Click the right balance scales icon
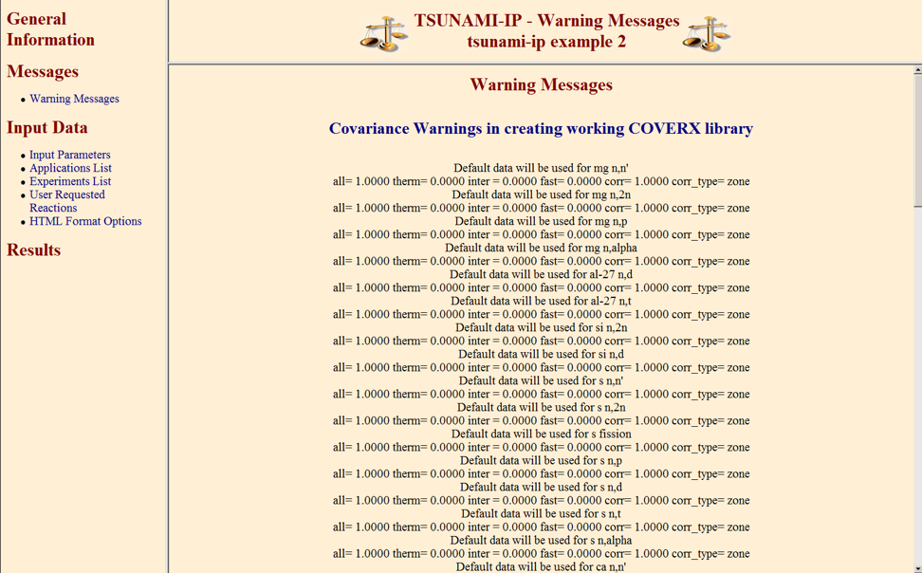The height and width of the screenshot is (573, 922). point(707,33)
